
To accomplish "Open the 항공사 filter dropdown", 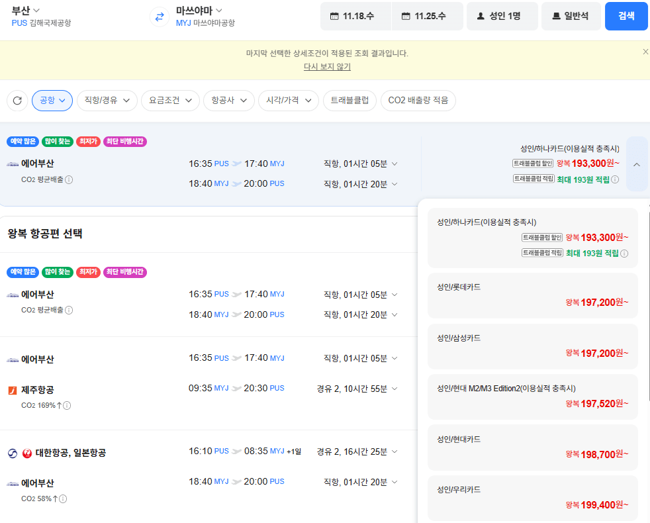I will tap(229, 101).
